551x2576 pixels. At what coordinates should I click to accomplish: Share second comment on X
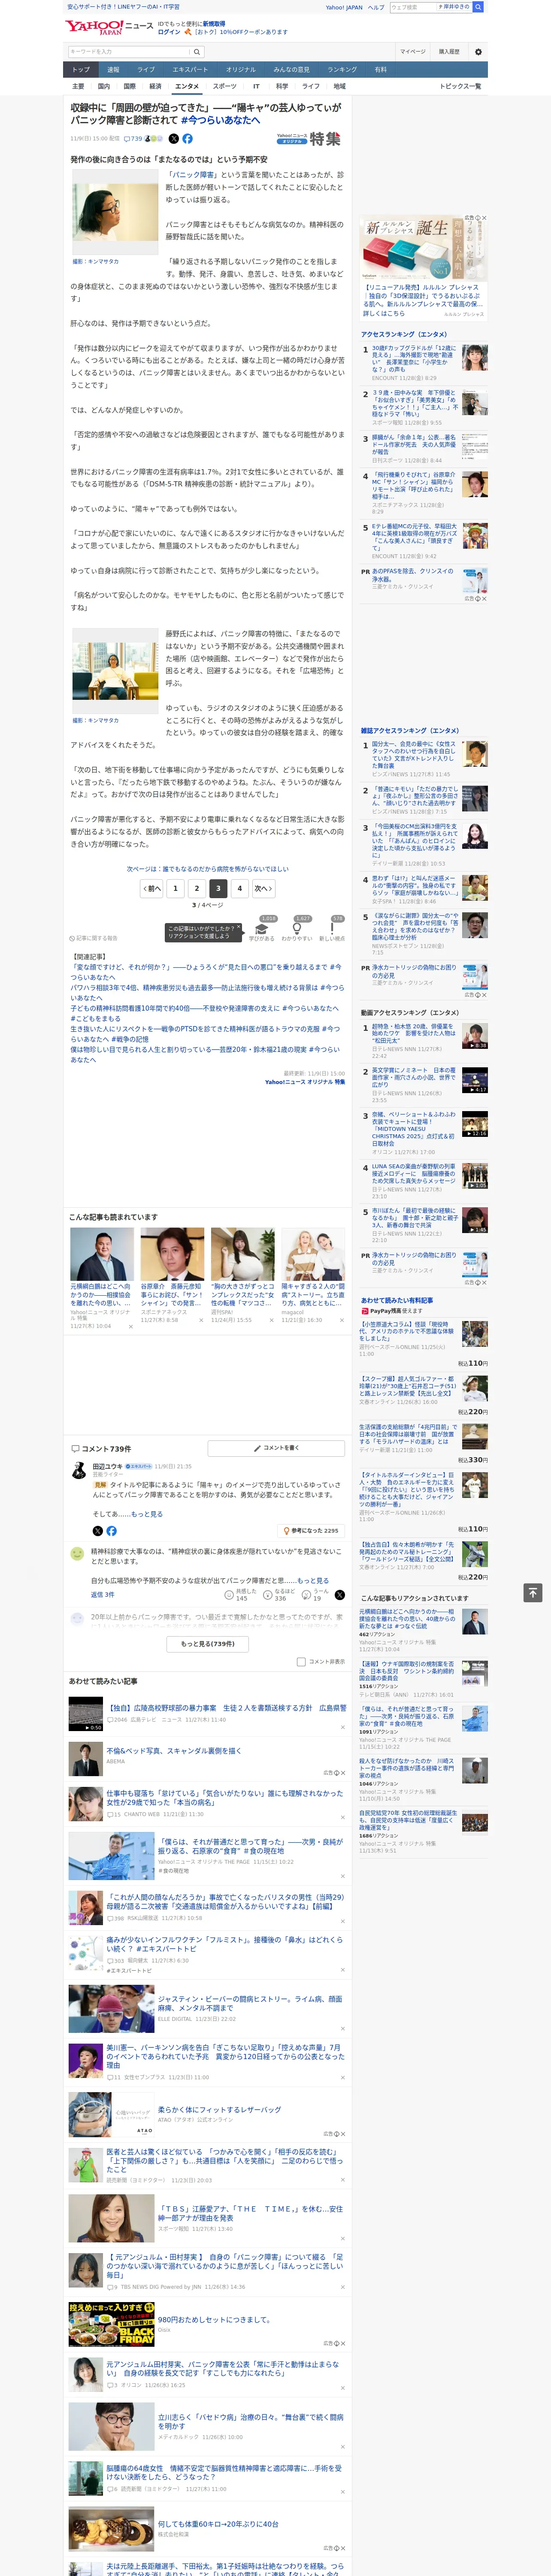tap(339, 1595)
